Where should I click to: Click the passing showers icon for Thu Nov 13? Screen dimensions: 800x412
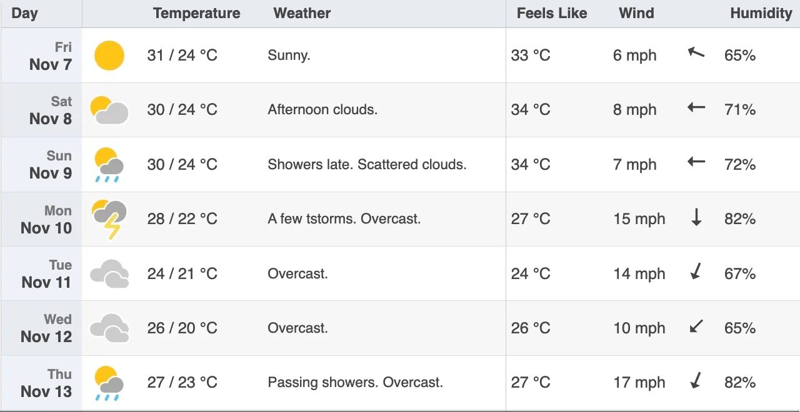[x=109, y=383]
